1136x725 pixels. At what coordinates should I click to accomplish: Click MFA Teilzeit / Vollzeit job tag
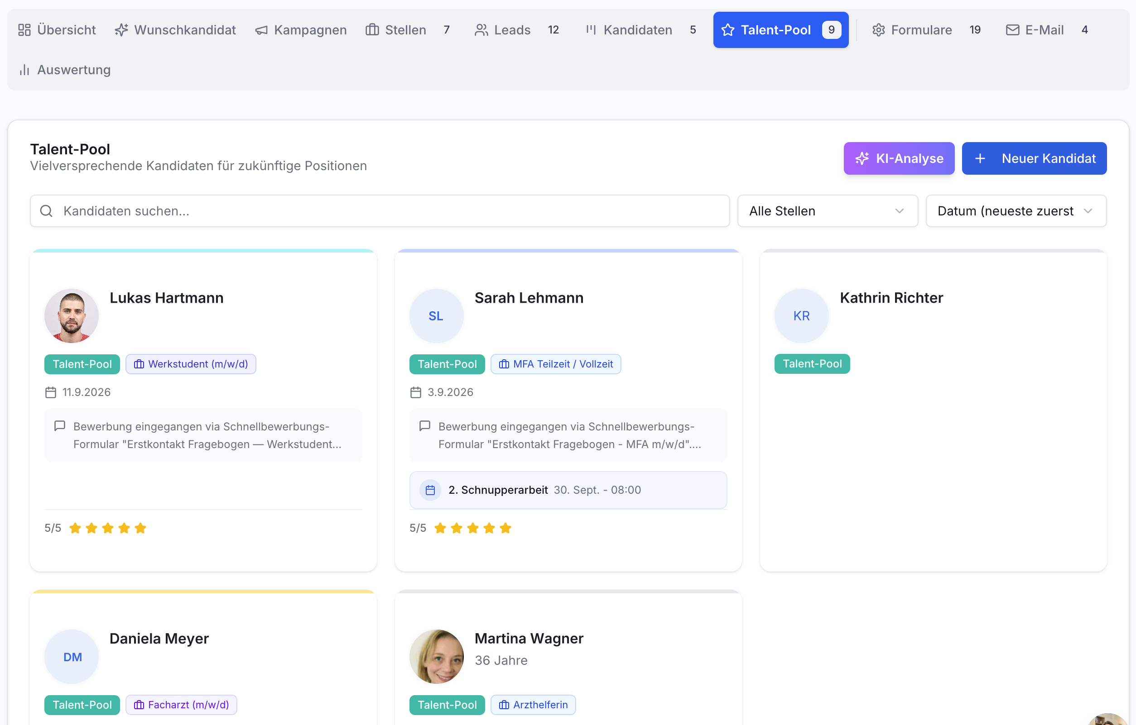(x=556, y=364)
